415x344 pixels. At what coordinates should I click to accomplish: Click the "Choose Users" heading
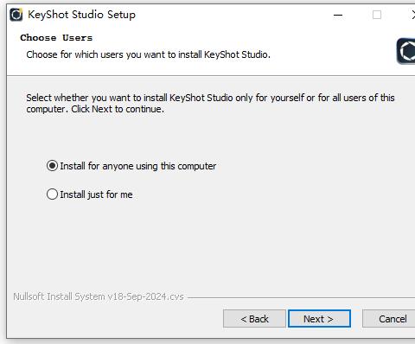pos(56,37)
